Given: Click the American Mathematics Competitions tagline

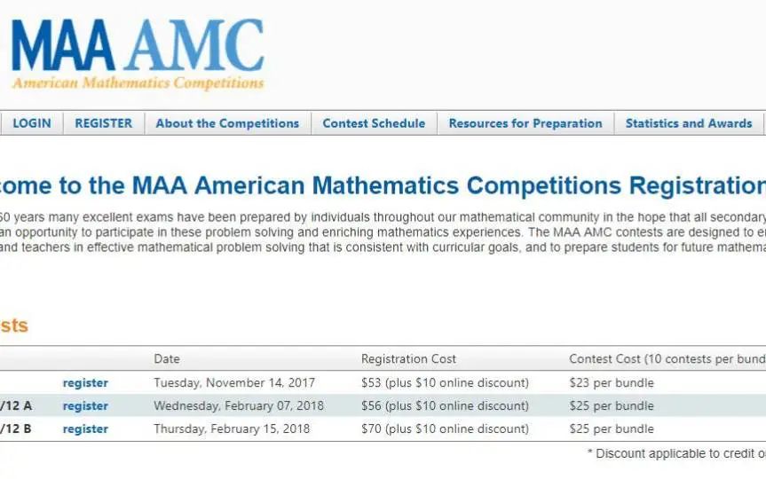Looking at the screenshot, I should pyautogui.click(x=138, y=82).
